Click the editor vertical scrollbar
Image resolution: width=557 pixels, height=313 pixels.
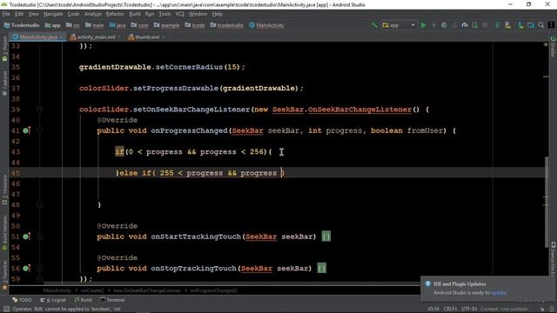tap(547, 203)
